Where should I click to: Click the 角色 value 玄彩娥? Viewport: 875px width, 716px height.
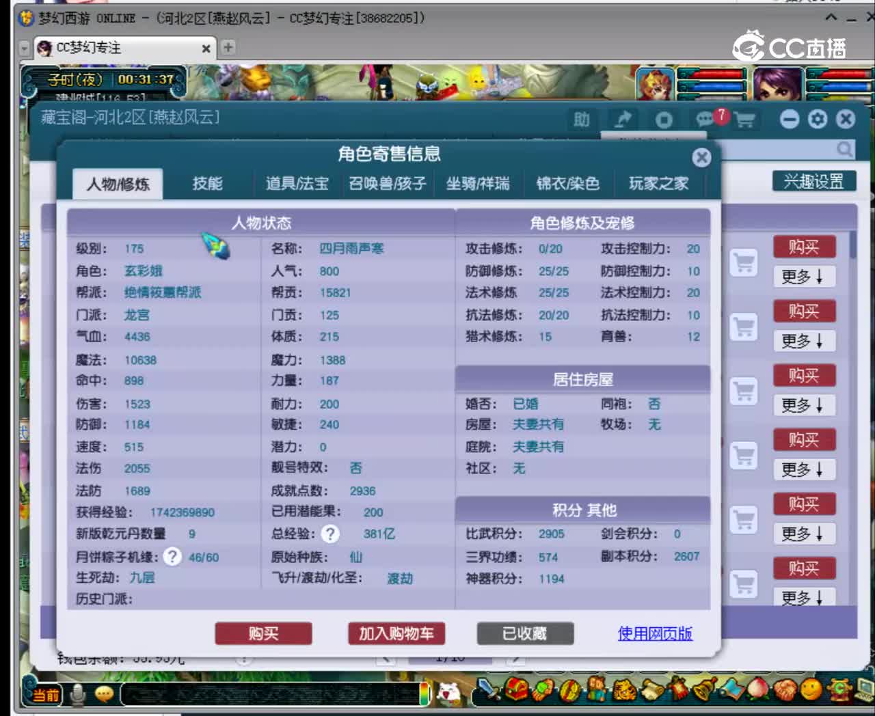click(144, 271)
